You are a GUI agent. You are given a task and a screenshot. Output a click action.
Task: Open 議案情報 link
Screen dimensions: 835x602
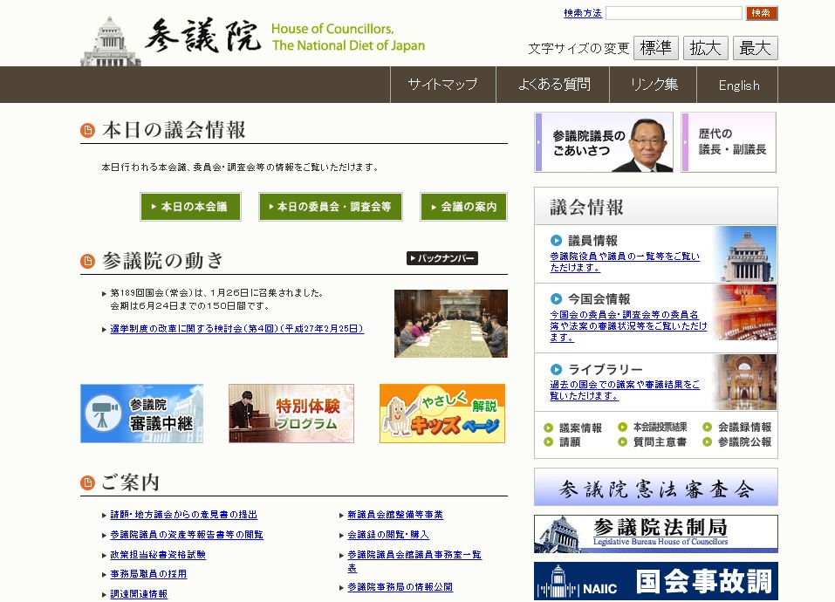click(x=580, y=428)
